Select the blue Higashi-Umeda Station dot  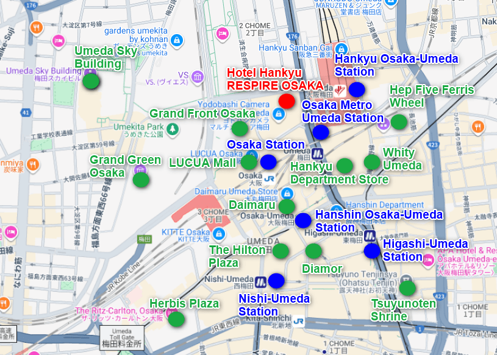pyautogui.click(x=372, y=251)
